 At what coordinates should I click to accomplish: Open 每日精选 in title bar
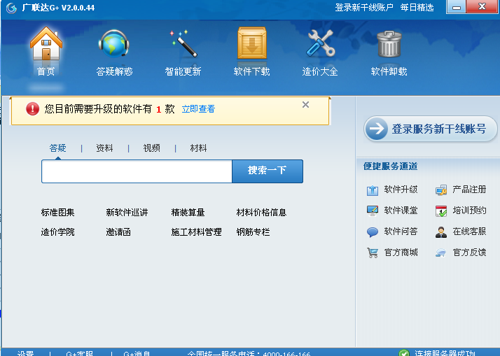417,8
